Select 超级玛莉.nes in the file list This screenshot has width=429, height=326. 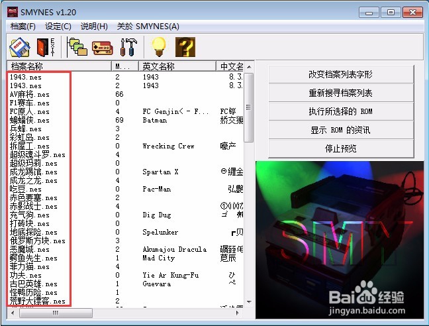point(33,164)
